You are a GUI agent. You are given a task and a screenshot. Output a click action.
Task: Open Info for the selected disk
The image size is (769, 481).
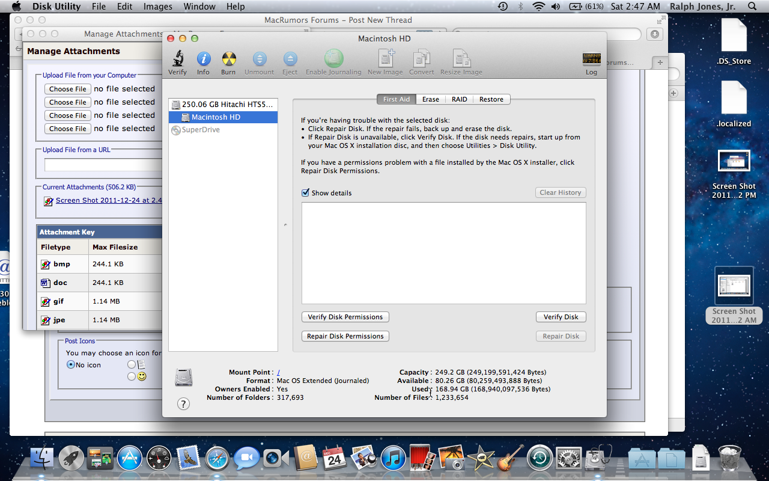(x=203, y=59)
